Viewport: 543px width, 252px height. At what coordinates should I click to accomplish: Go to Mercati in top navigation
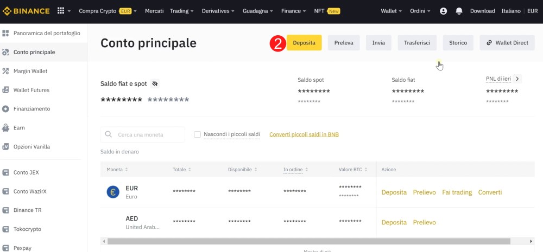click(x=154, y=11)
